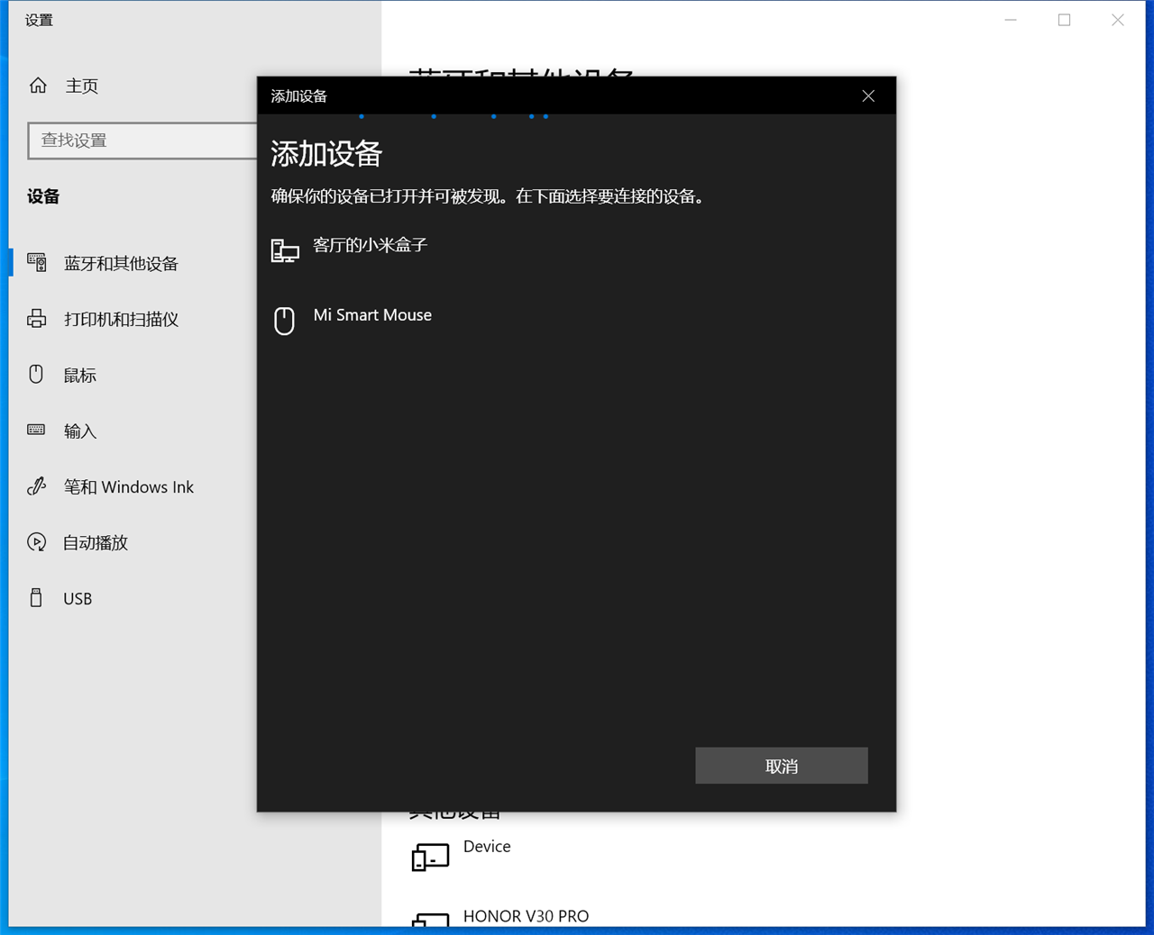
Task: Open 输入 settings page
Action: 79,431
